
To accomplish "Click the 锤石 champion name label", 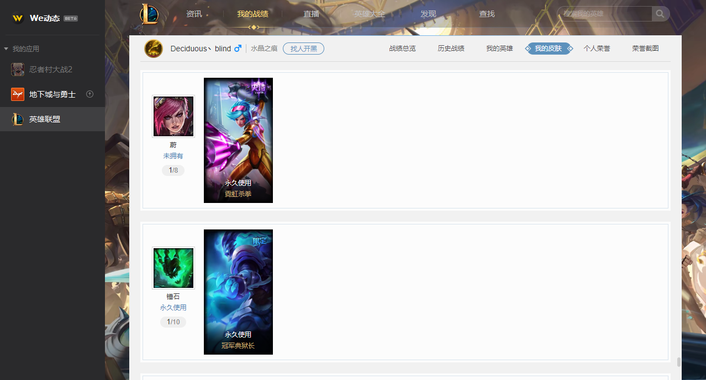I will click(x=173, y=297).
